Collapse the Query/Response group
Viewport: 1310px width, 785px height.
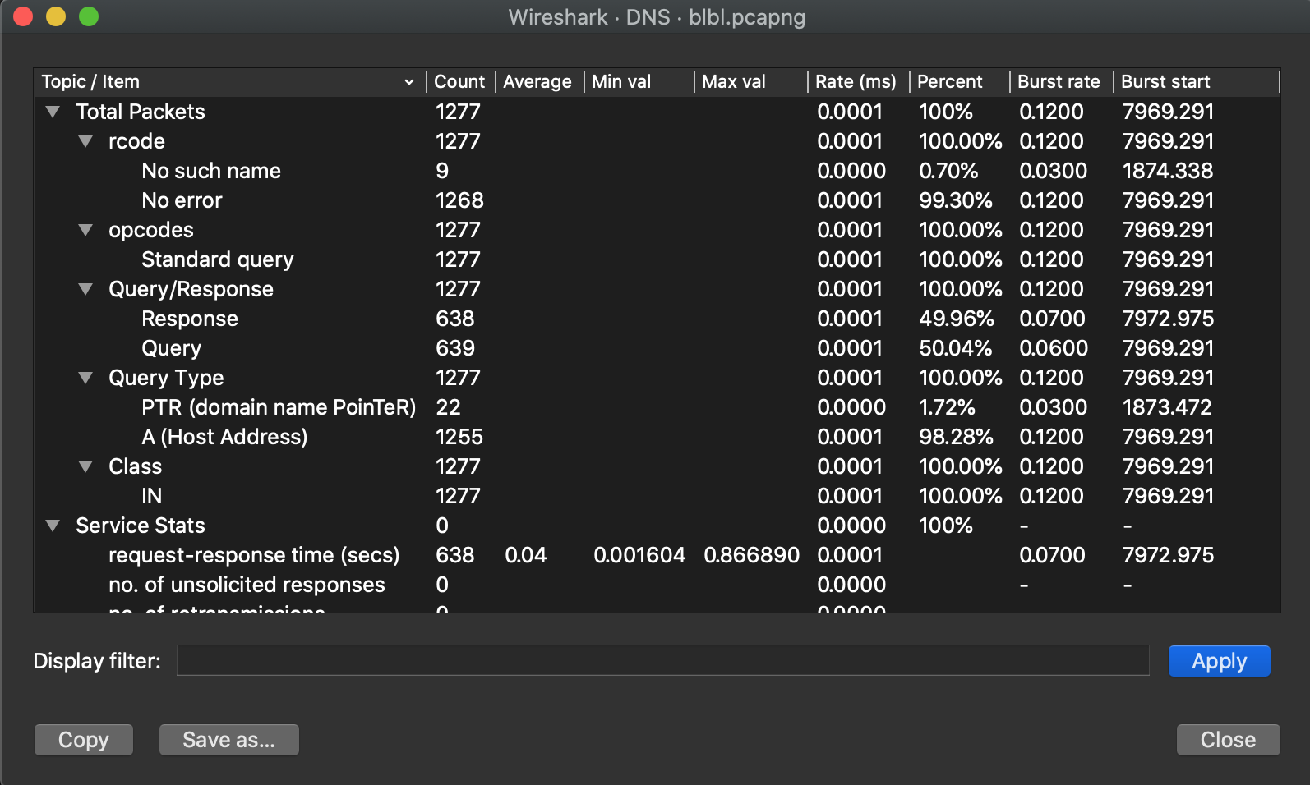click(x=85, y=289)
